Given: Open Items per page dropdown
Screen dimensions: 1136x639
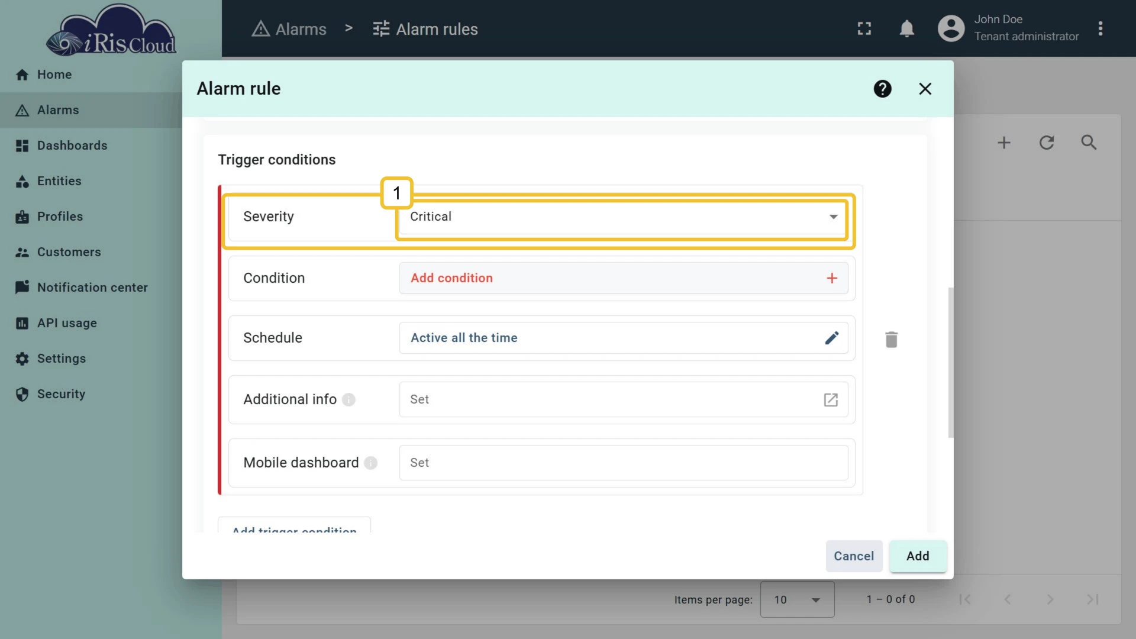Looking at the screenshot, I should [797, 599].
